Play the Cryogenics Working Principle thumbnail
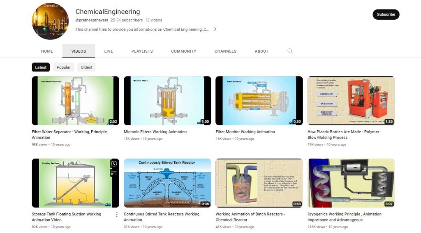 click(351, 183)
